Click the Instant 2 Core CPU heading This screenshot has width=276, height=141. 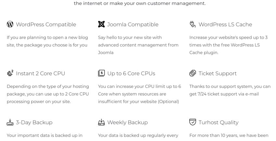[x=41, y=73]
